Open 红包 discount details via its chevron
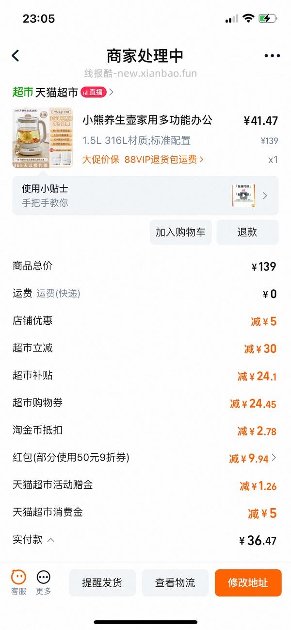Screen dimensions: 291x630 (x=275, y=457)
